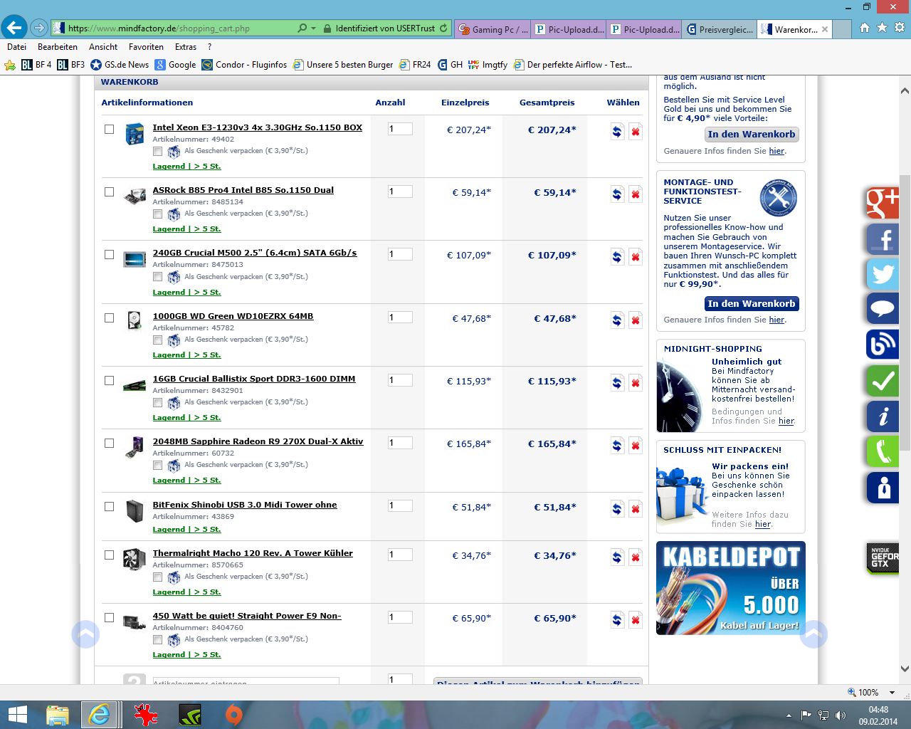Viewport: 911px width, 729px height.
Task: Enable gift wrapping for Sapphire Radeon R9 270X
Action: (158, 465)
